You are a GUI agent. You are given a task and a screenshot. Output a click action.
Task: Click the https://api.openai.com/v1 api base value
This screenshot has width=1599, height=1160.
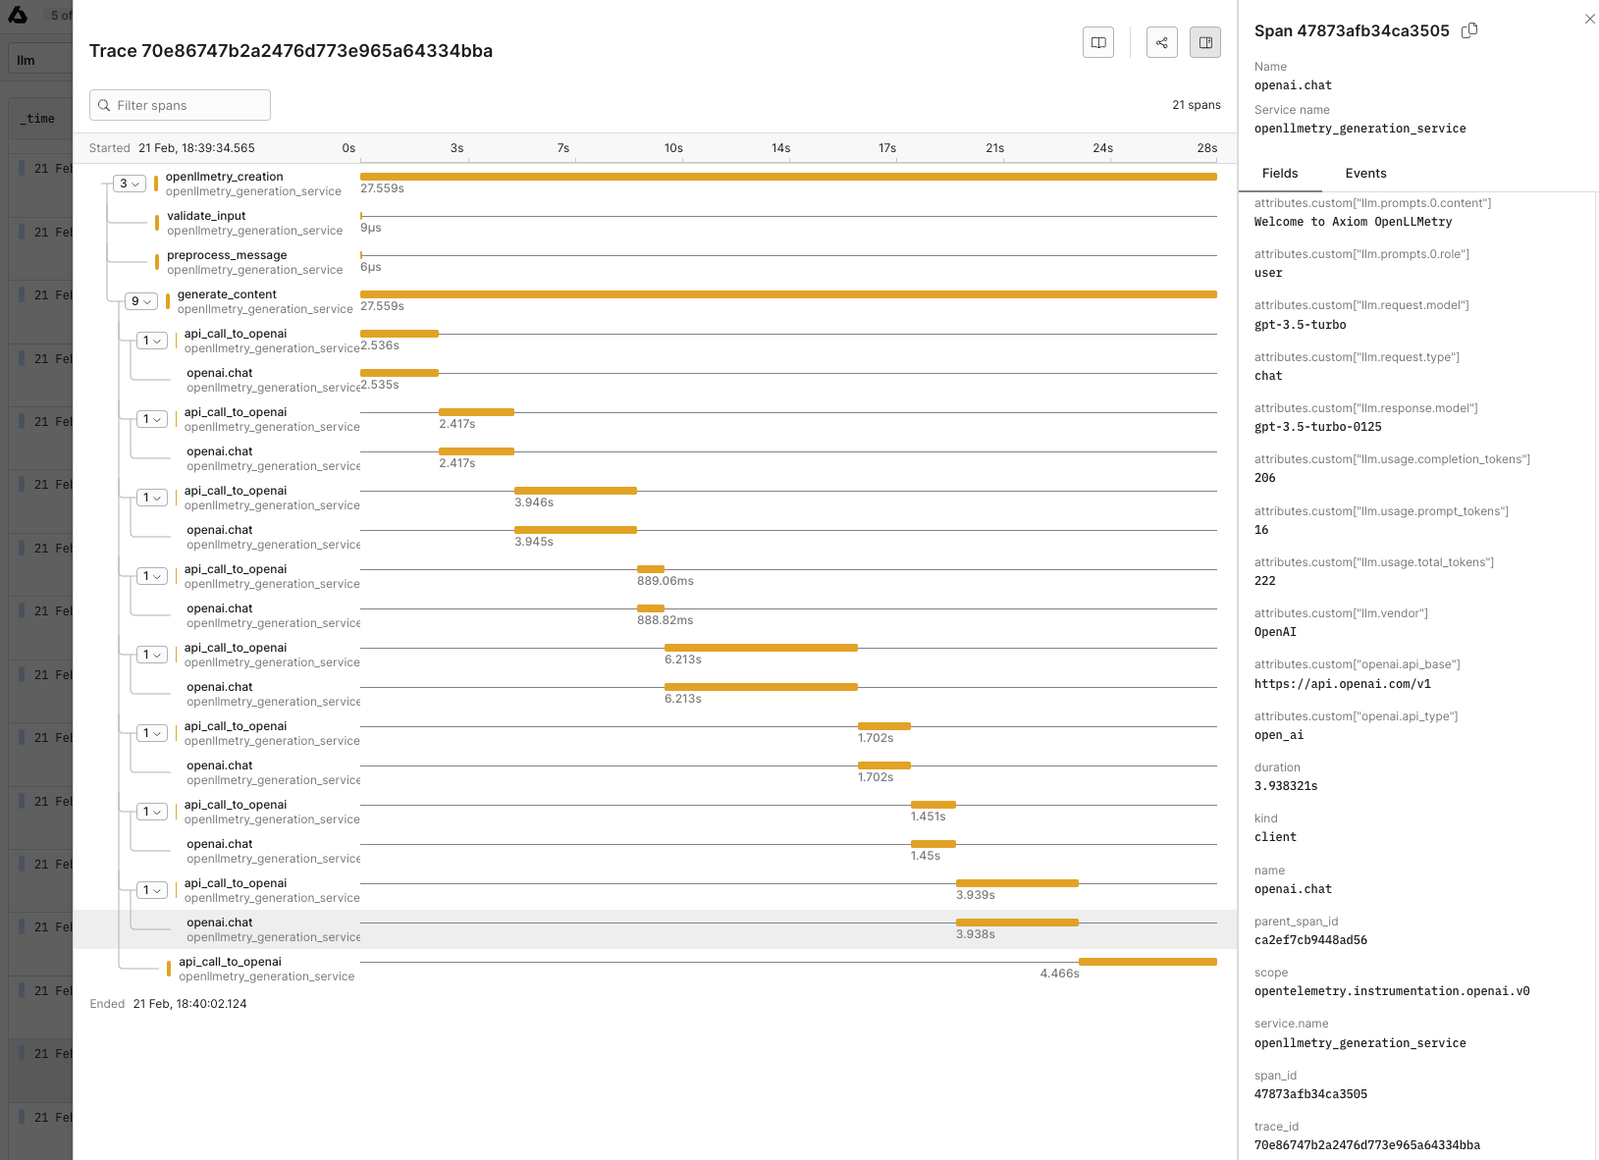[1342, 684]
